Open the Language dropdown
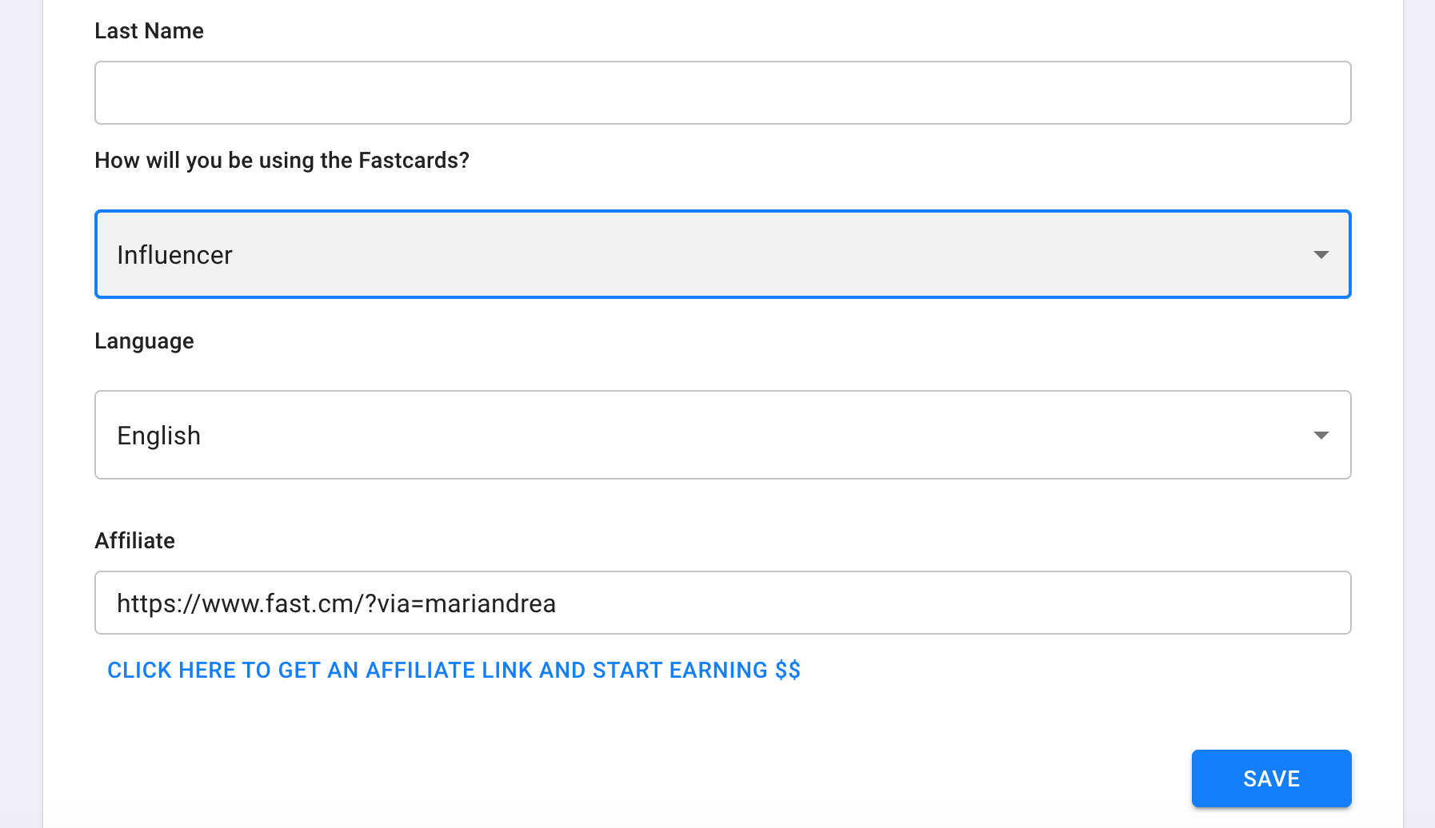The height and width of the screenshot is (828, 1435). (722, 435)
